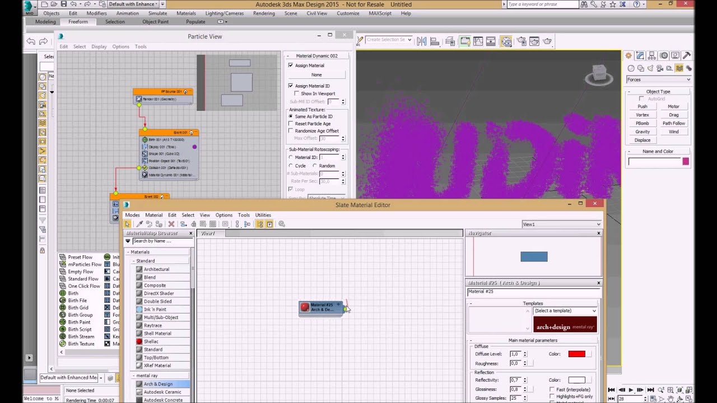The width and height of the screenshot is (717, 403).
Task: Select the Mirror tool in main toolbar
Action: pos(422,41)
